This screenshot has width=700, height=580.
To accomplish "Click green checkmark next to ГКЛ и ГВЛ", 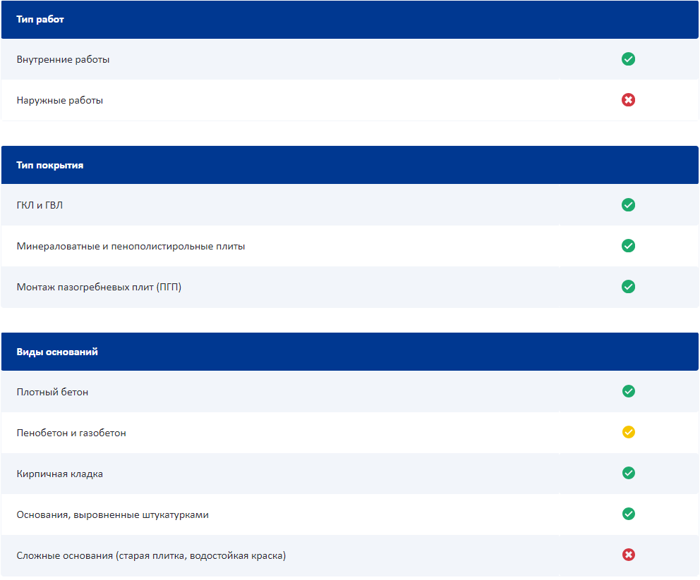I will 628,205.
